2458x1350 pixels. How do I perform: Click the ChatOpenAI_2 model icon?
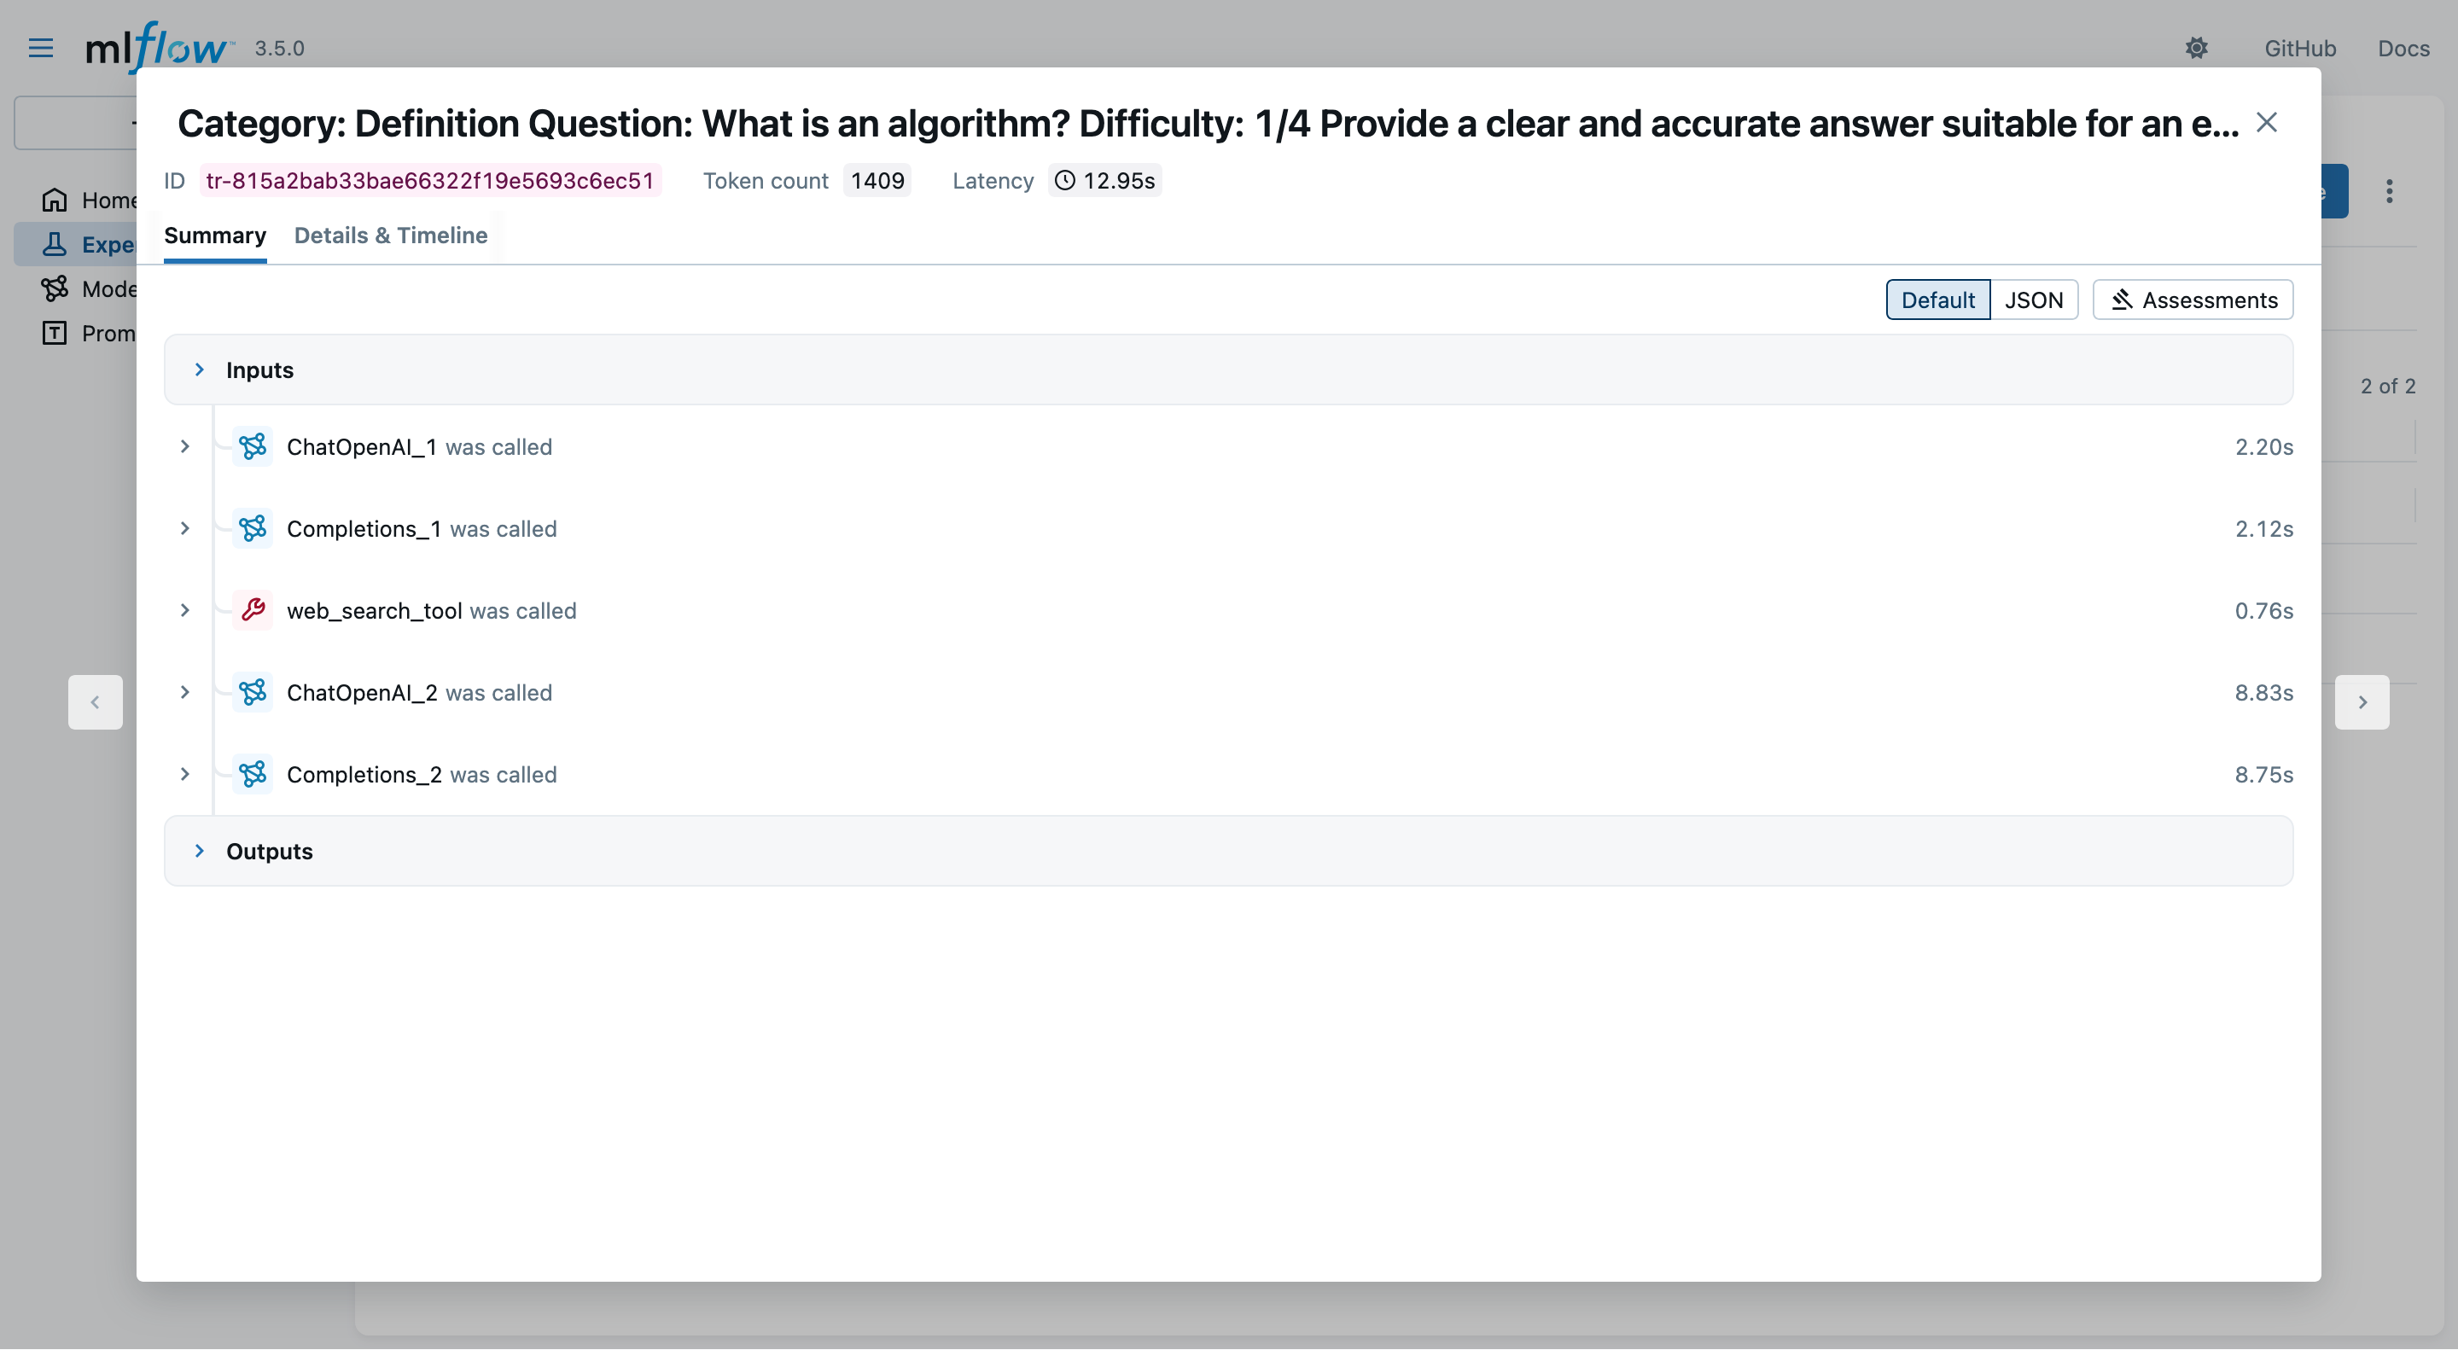[x=253, y=693]
